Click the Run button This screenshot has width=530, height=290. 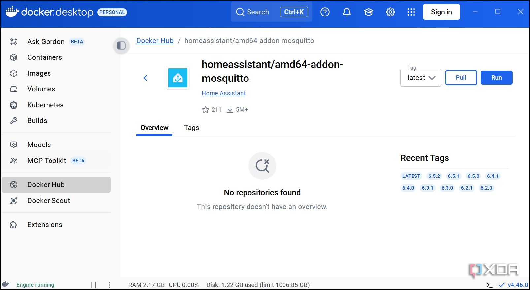497,78
